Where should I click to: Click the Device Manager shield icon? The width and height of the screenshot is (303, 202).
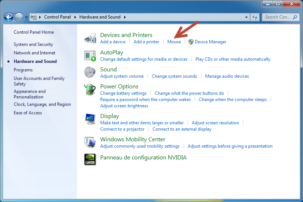191,42
